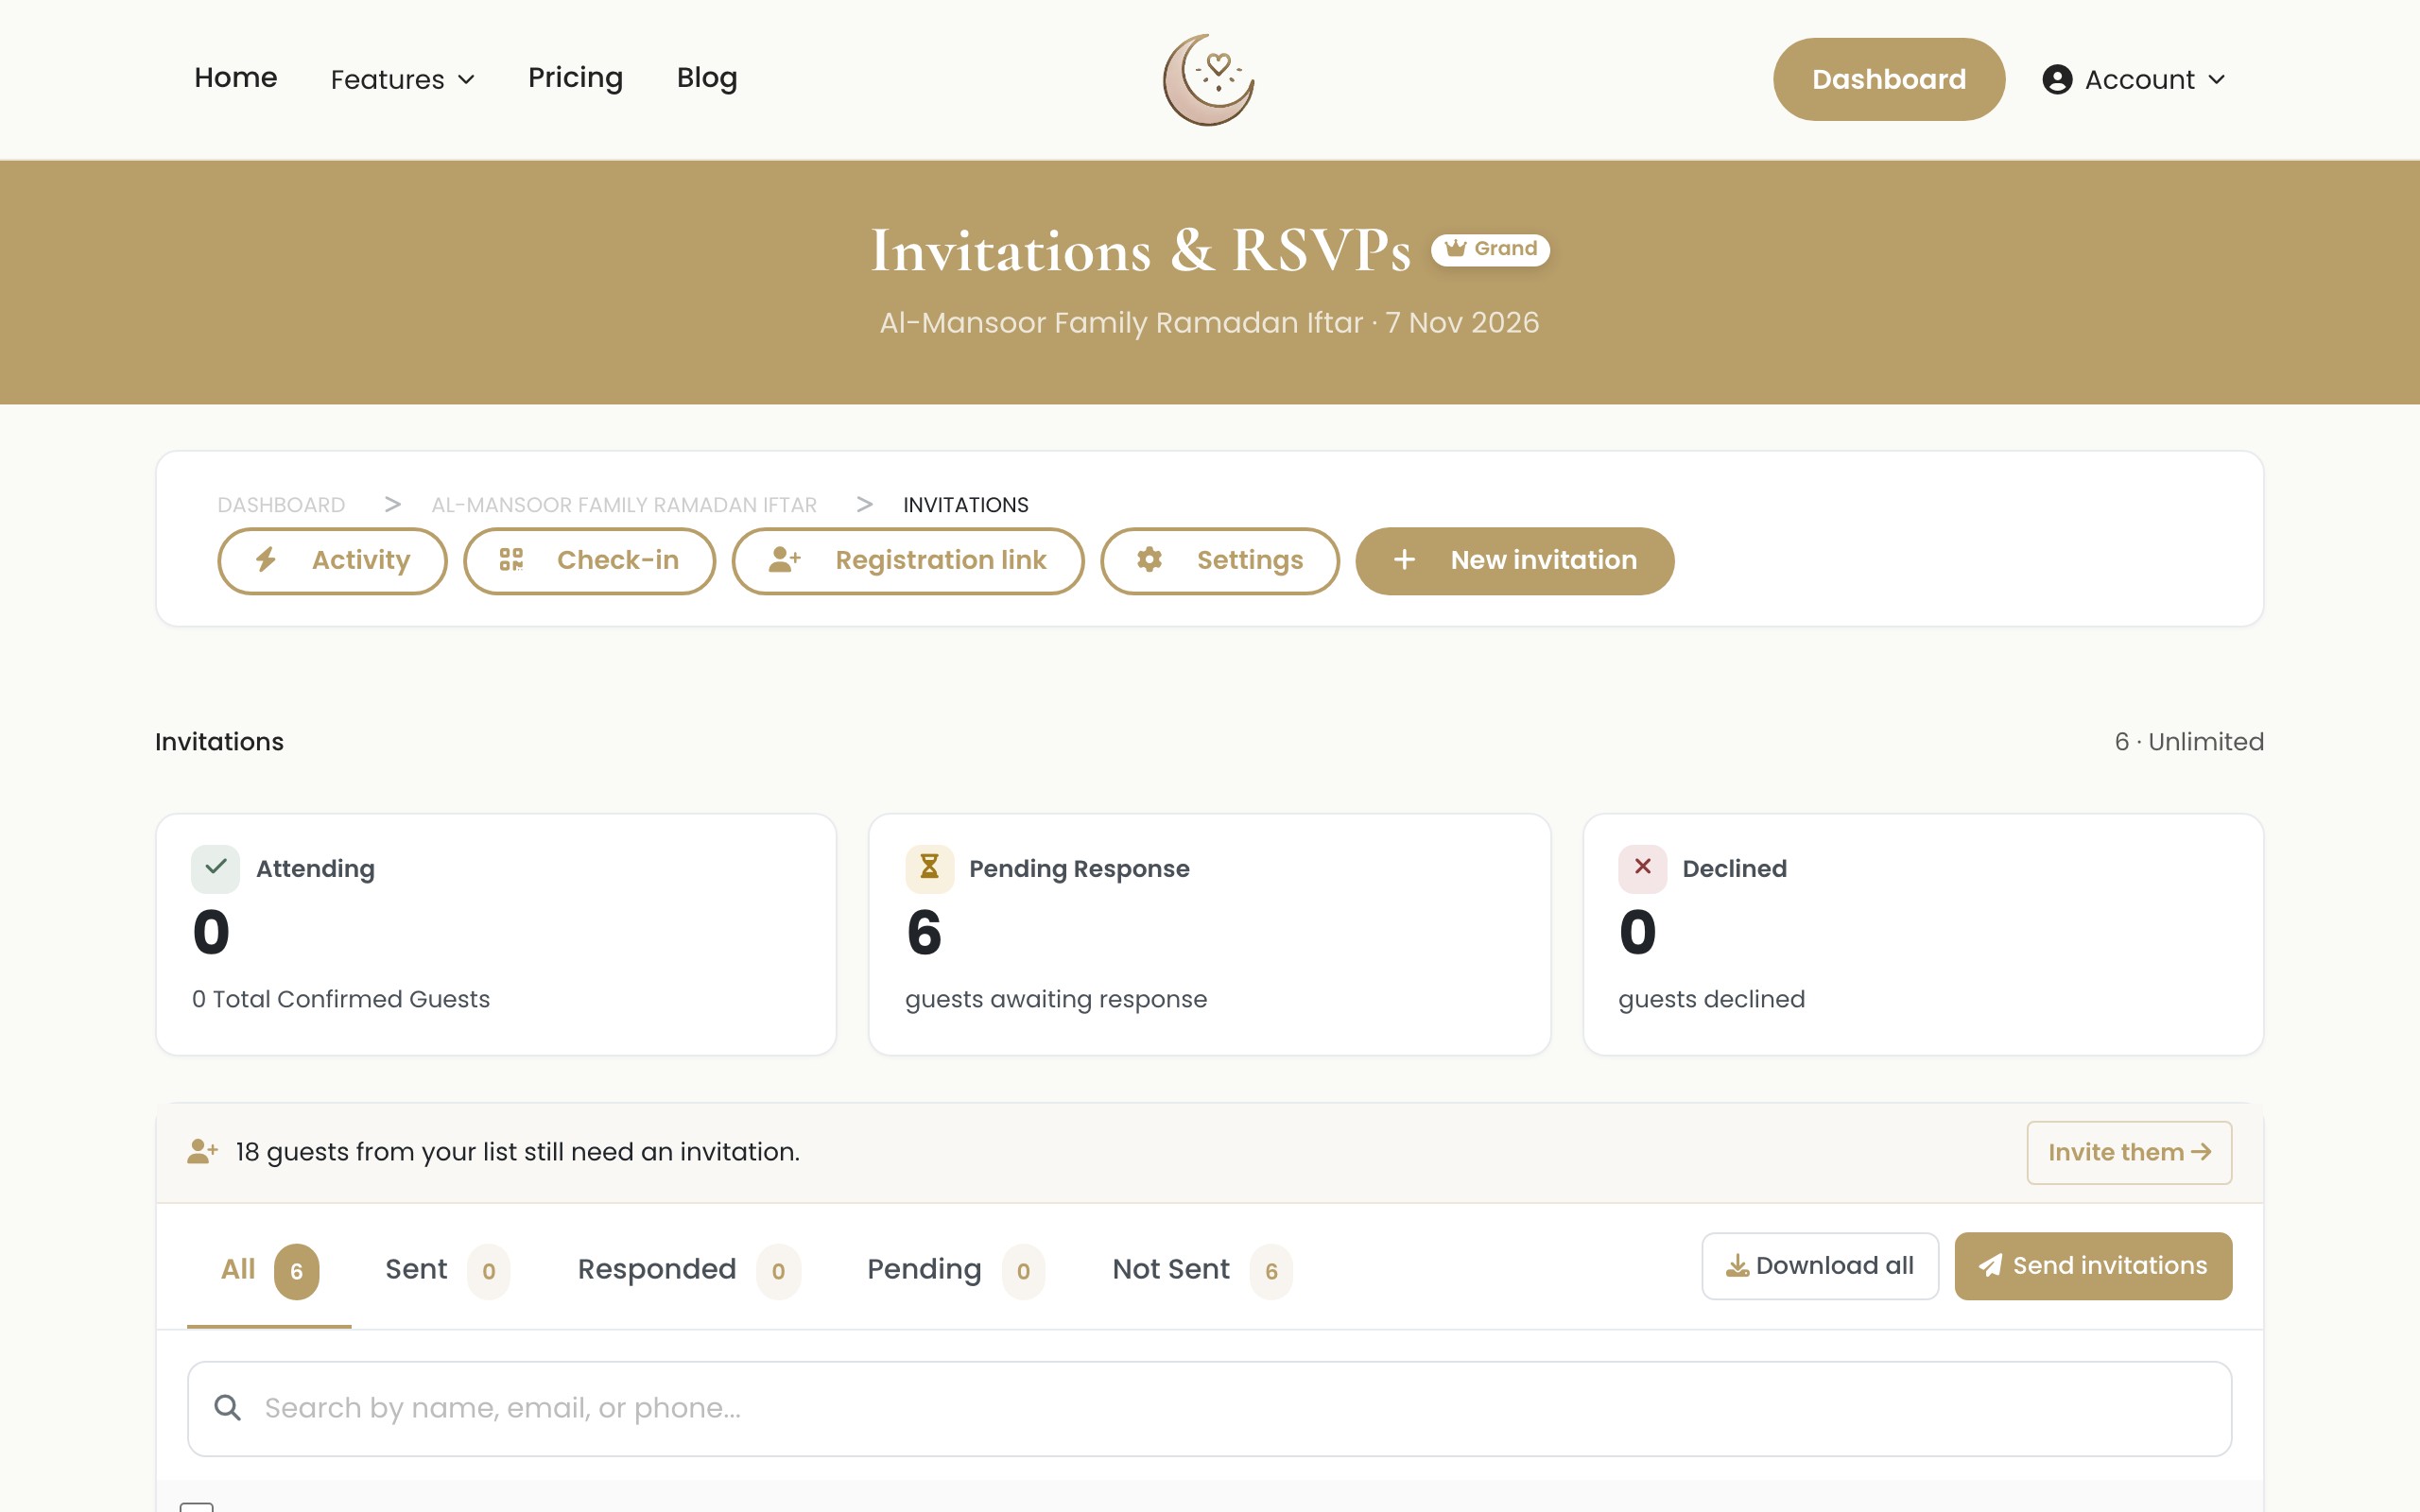The height and width of the screenshot is (1512, 2420).
Task: Open the Pricing page
Action: click(x=575, y=77)
